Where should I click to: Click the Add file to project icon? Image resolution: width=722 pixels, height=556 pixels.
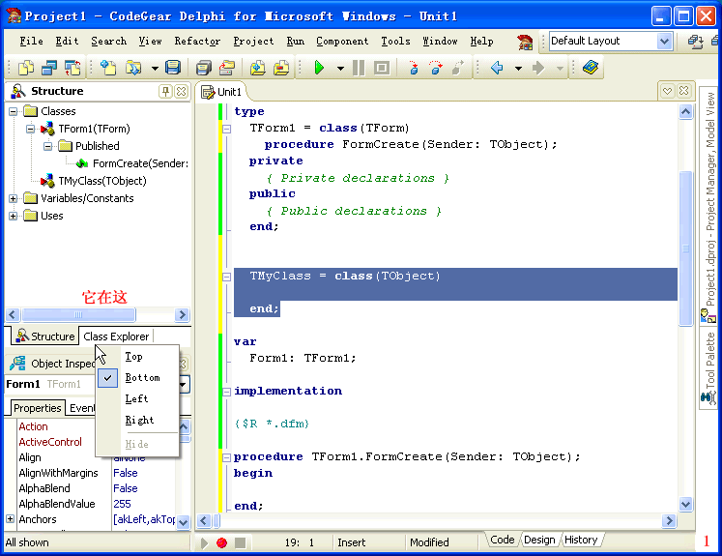(258, 69)
